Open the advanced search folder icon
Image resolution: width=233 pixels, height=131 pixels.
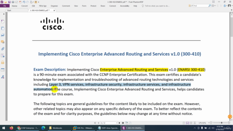190,6
